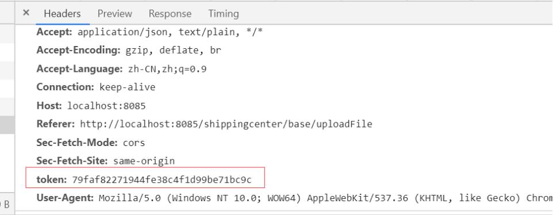
Task: Click the same-origin Sec-Fetch-Site value
Action: [144, 161]
